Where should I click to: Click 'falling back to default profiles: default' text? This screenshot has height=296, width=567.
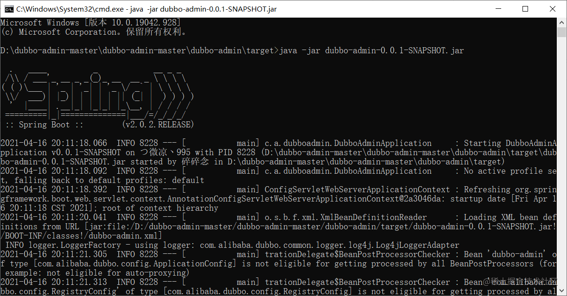pos(109,180)
